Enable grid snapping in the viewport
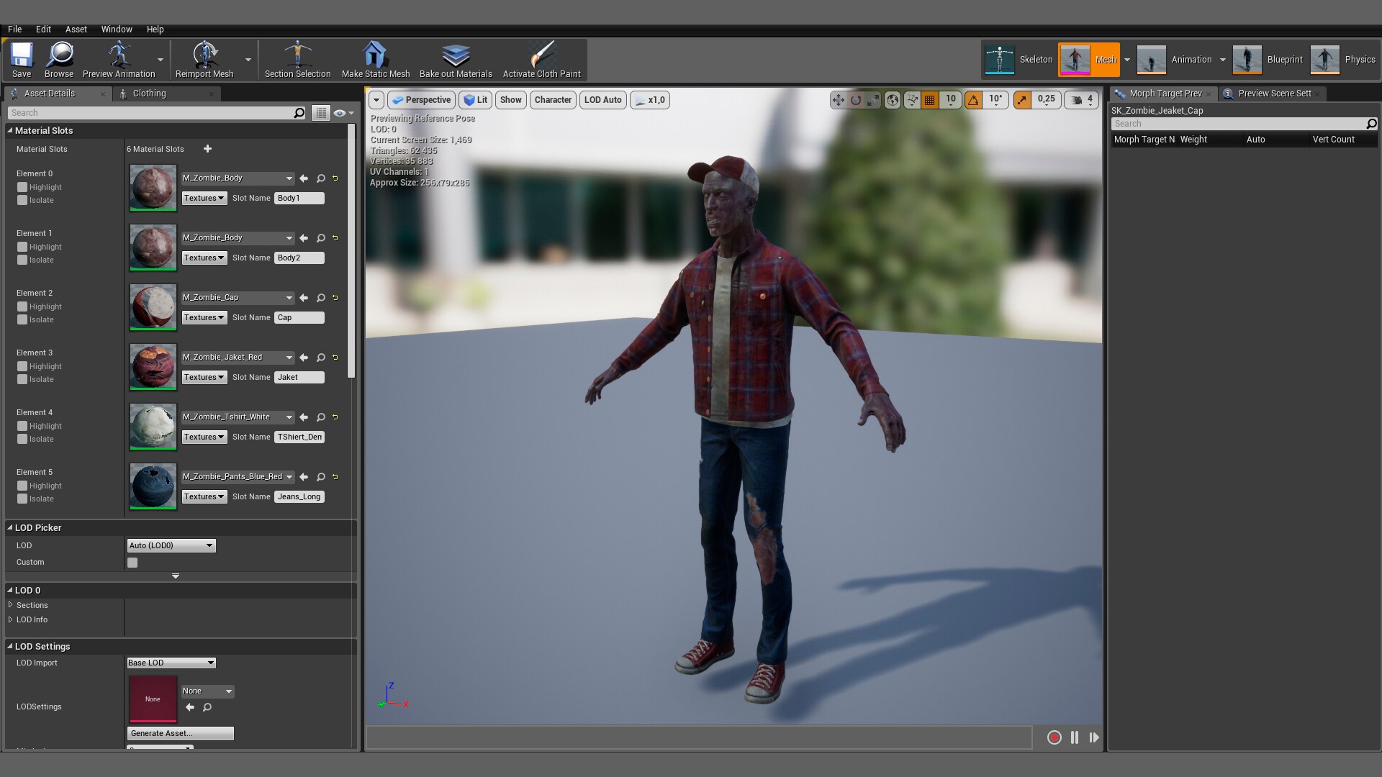 [929, 100]
